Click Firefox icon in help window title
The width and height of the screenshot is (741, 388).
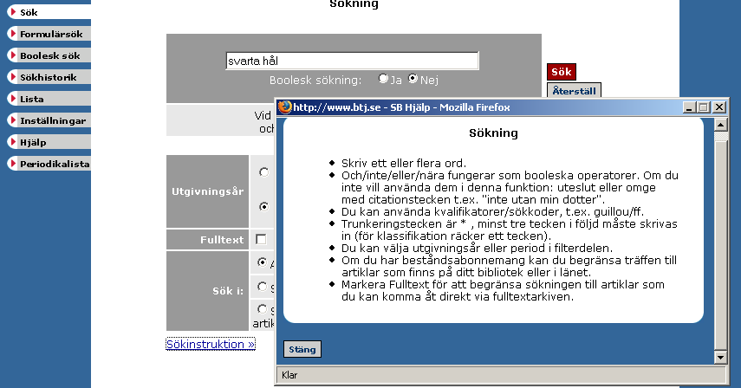coord(284,107)
